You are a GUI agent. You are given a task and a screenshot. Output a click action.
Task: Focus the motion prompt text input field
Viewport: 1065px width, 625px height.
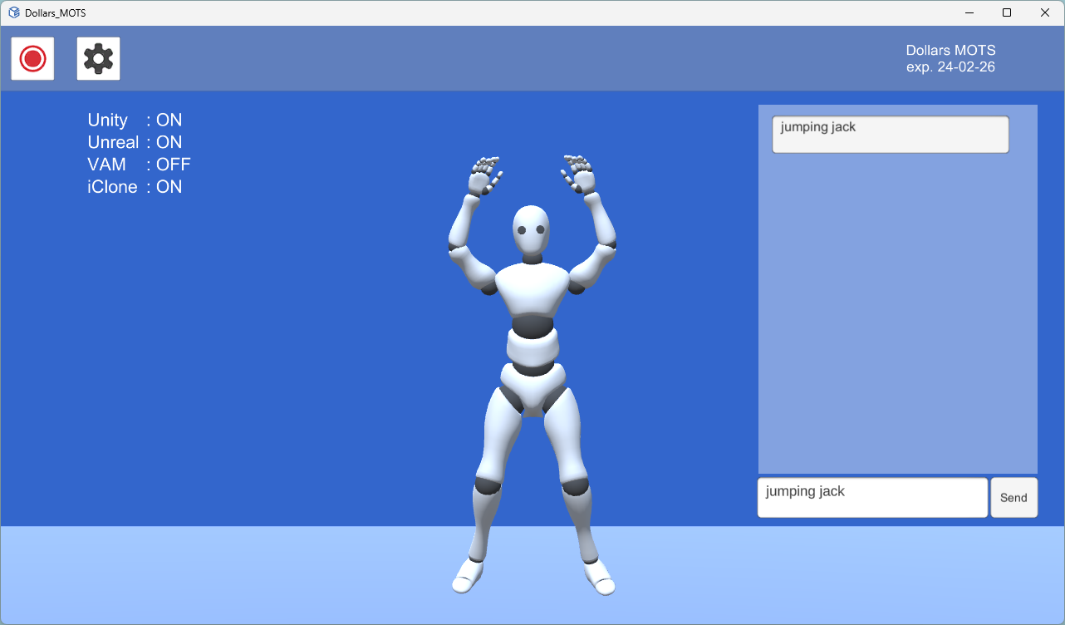coord(872,497)
